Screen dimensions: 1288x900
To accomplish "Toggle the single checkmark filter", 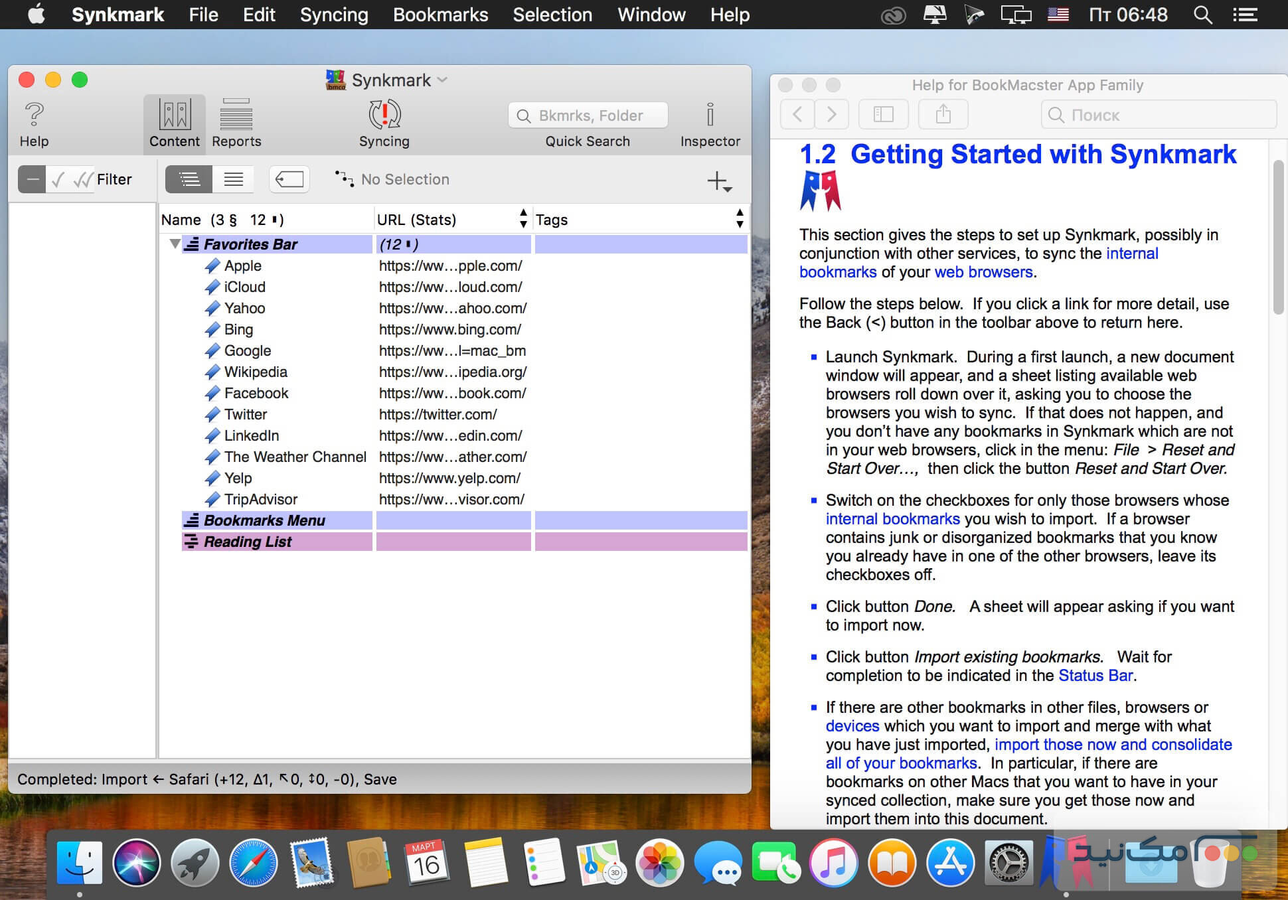I will (x=58, y=179).
